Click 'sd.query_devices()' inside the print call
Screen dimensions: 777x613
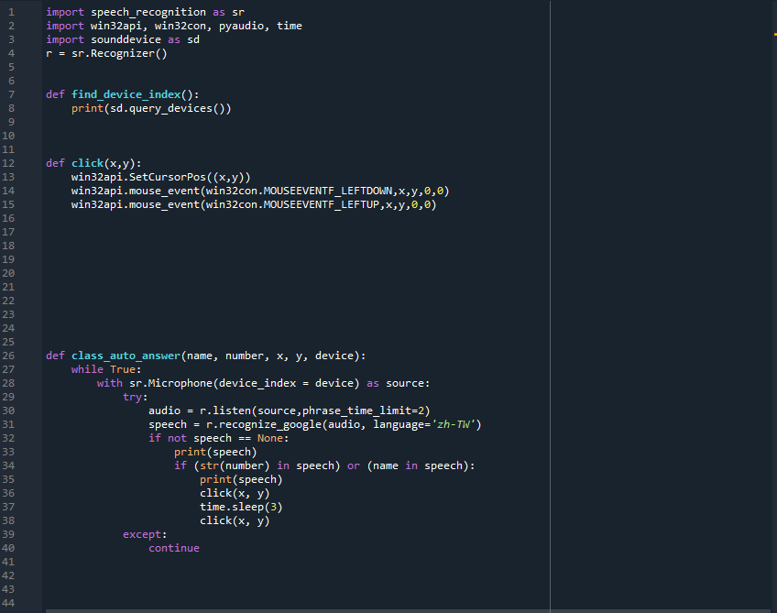pos(168,108)
